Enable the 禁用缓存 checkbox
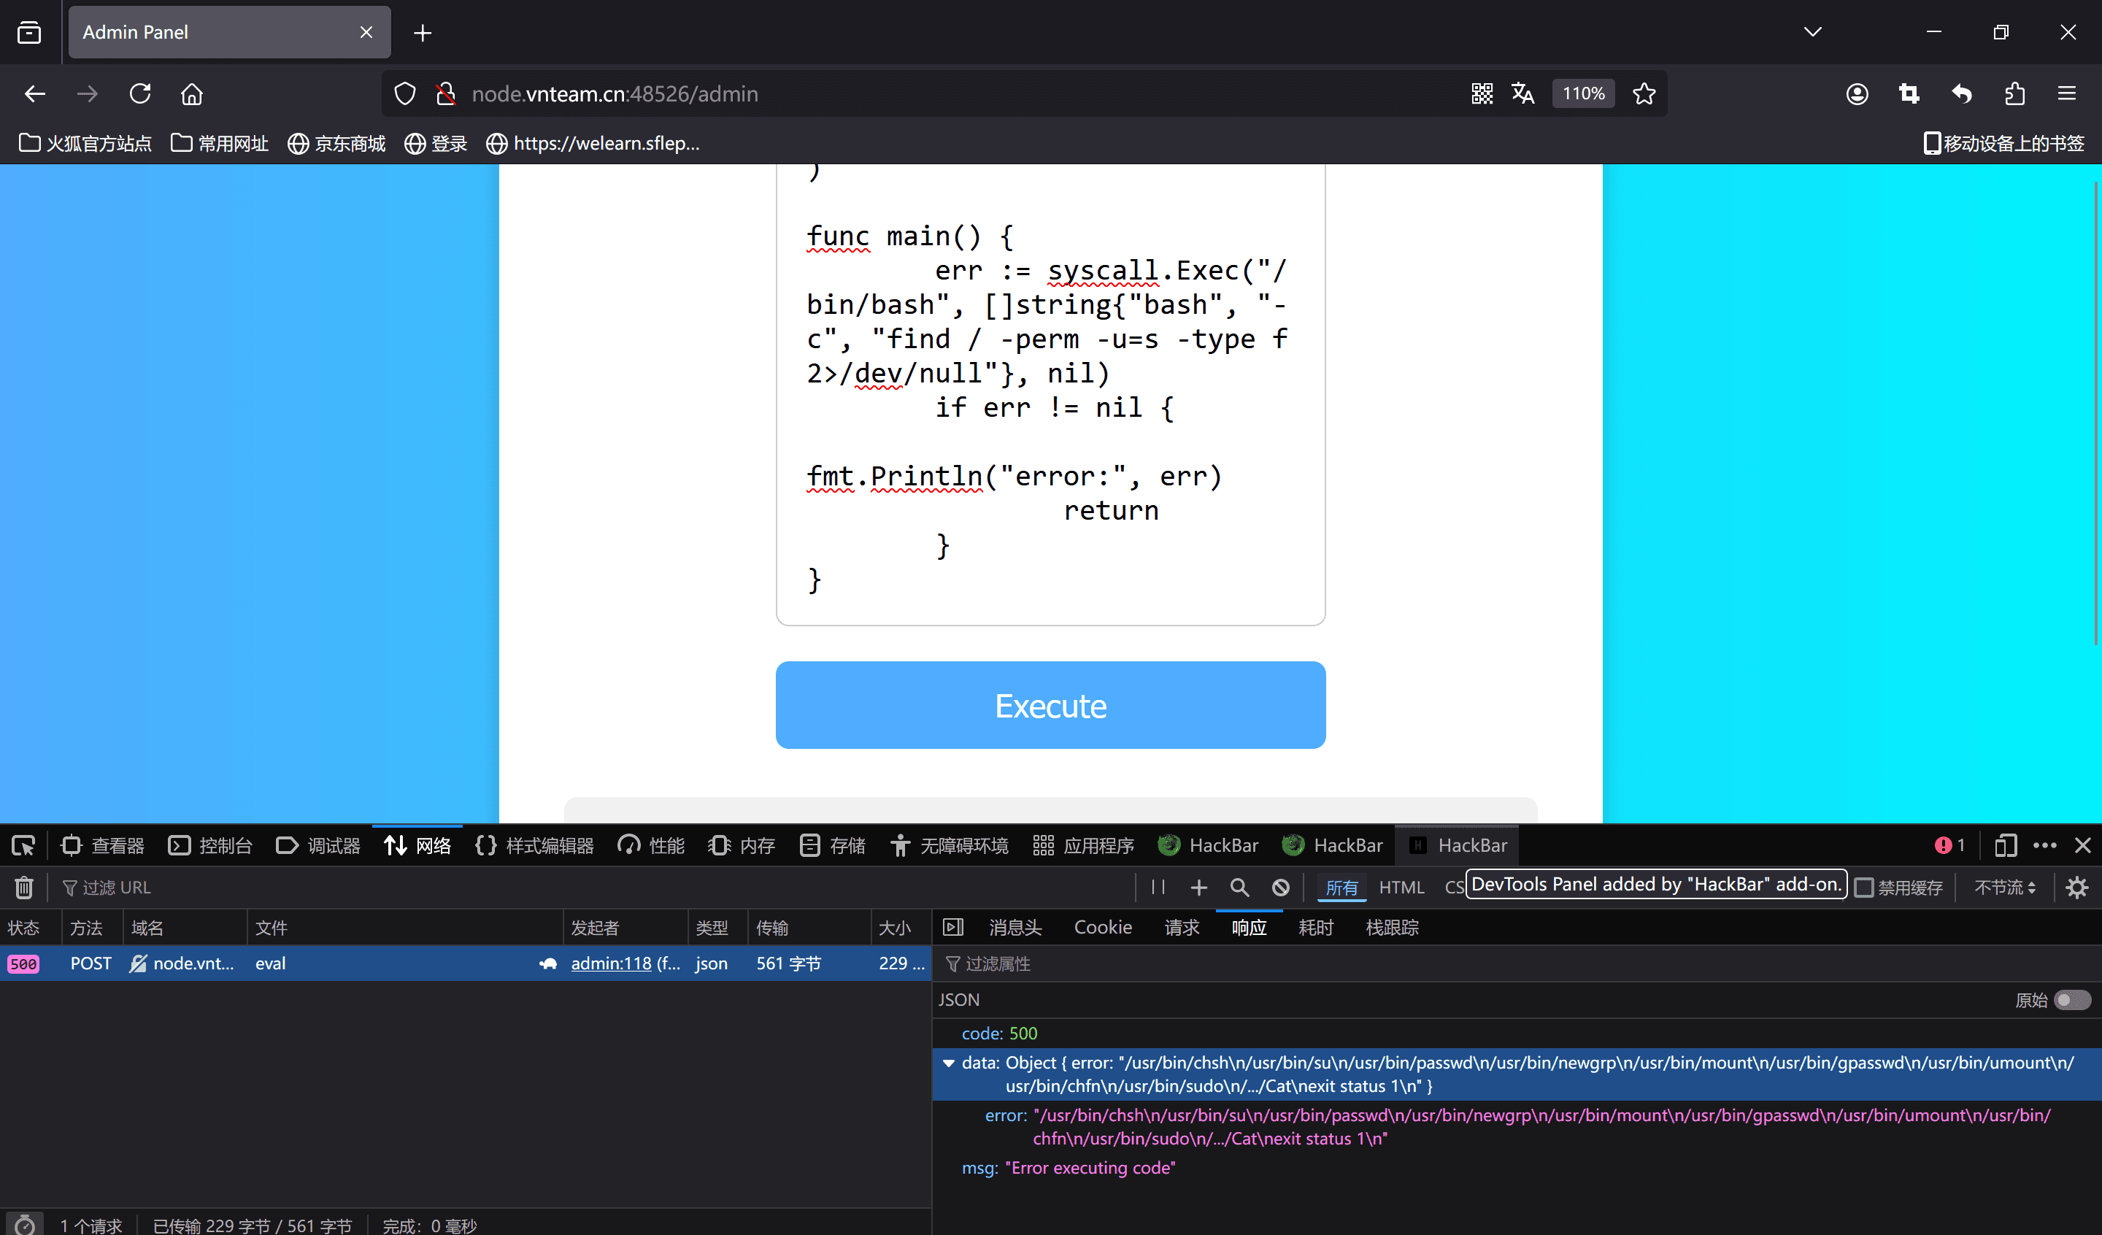This screenshot has width=2102, height=1235. [1864, 888]
